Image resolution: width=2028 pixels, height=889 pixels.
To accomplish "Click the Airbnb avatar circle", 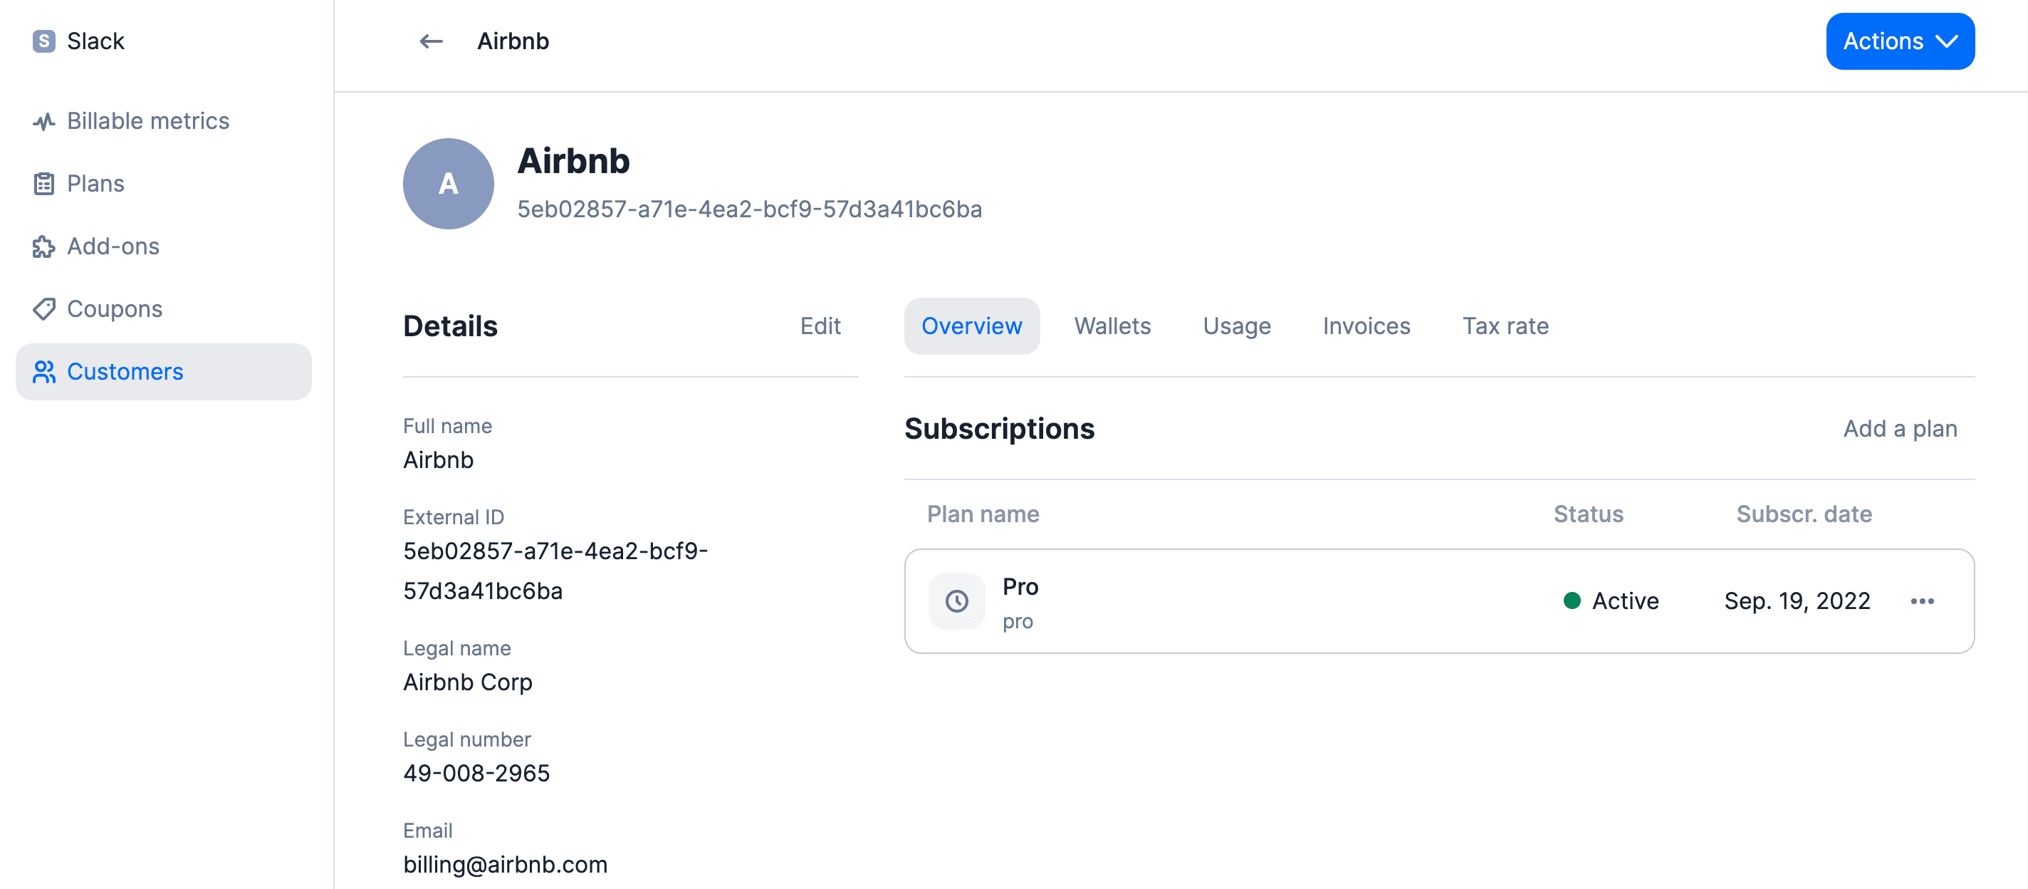I will coord(448,182).
